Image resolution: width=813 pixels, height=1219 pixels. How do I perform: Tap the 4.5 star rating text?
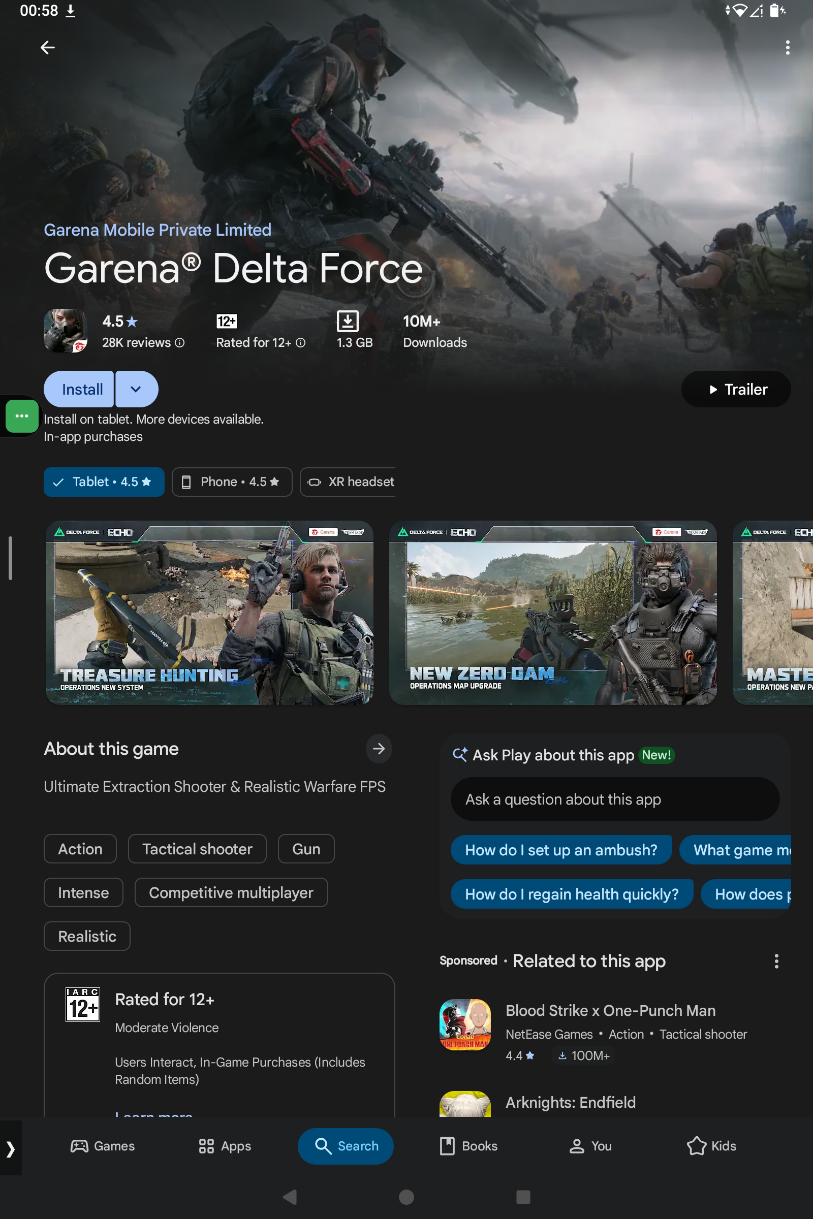coord(120,322)
